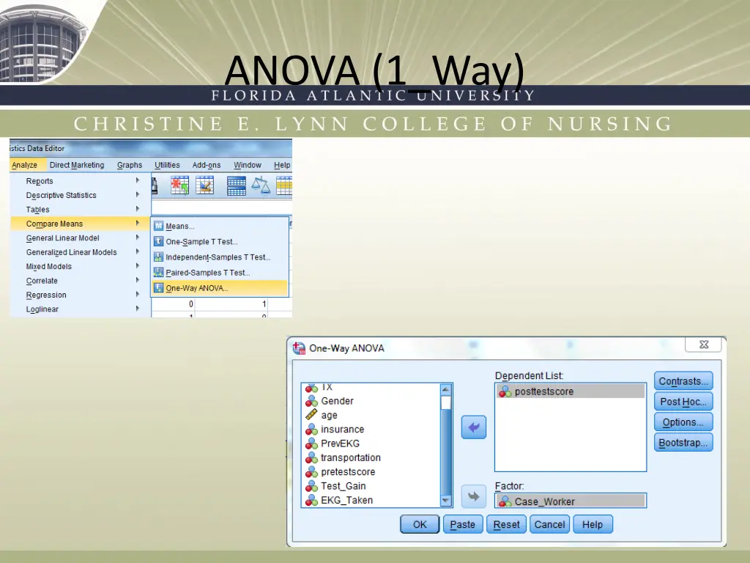
Task: Click the balance scales toolbar icon
Action: click(261, 185)
